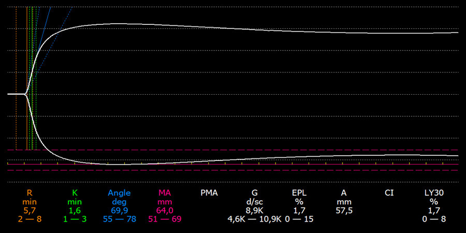Click the G reference range 4,6K — 10,9K
This screenshot has width=466, height=233.
click(254, 219)
